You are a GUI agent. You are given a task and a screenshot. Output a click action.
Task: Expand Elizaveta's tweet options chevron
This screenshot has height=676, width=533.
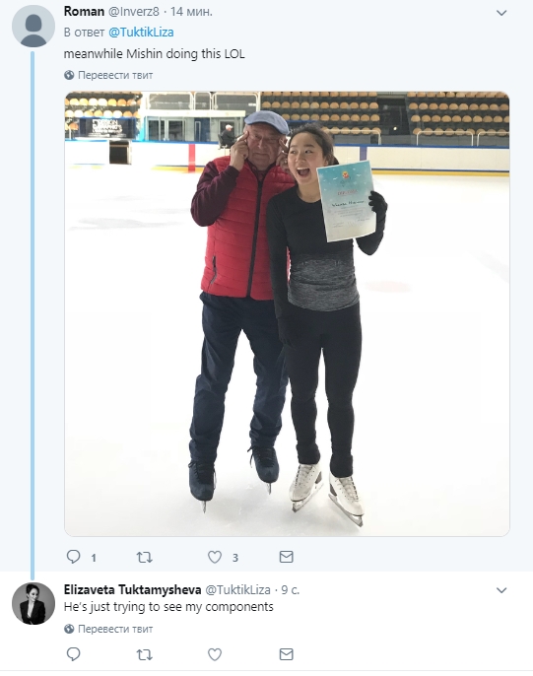(x=501, y=590)
